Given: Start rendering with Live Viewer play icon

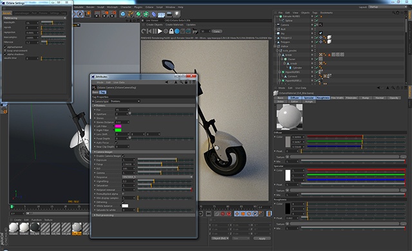Looking at the screenshot, I should click(x=160, y=32).
